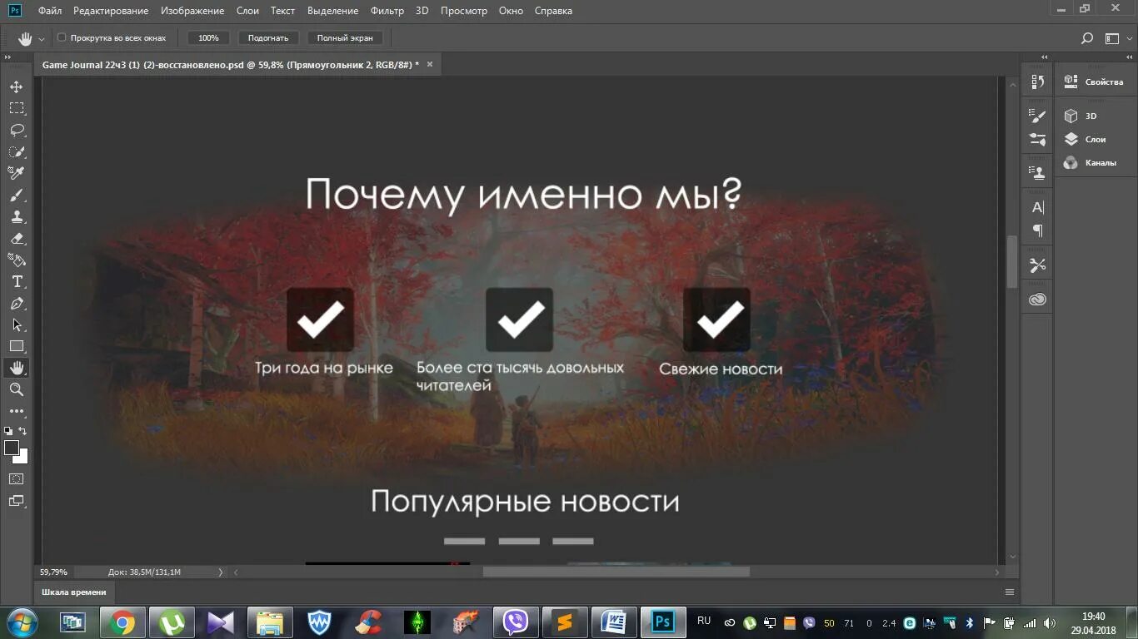This screenshot has width=1138, height=639.
Task: Select the Eyedropper tool
Action: tap(17, 173)
